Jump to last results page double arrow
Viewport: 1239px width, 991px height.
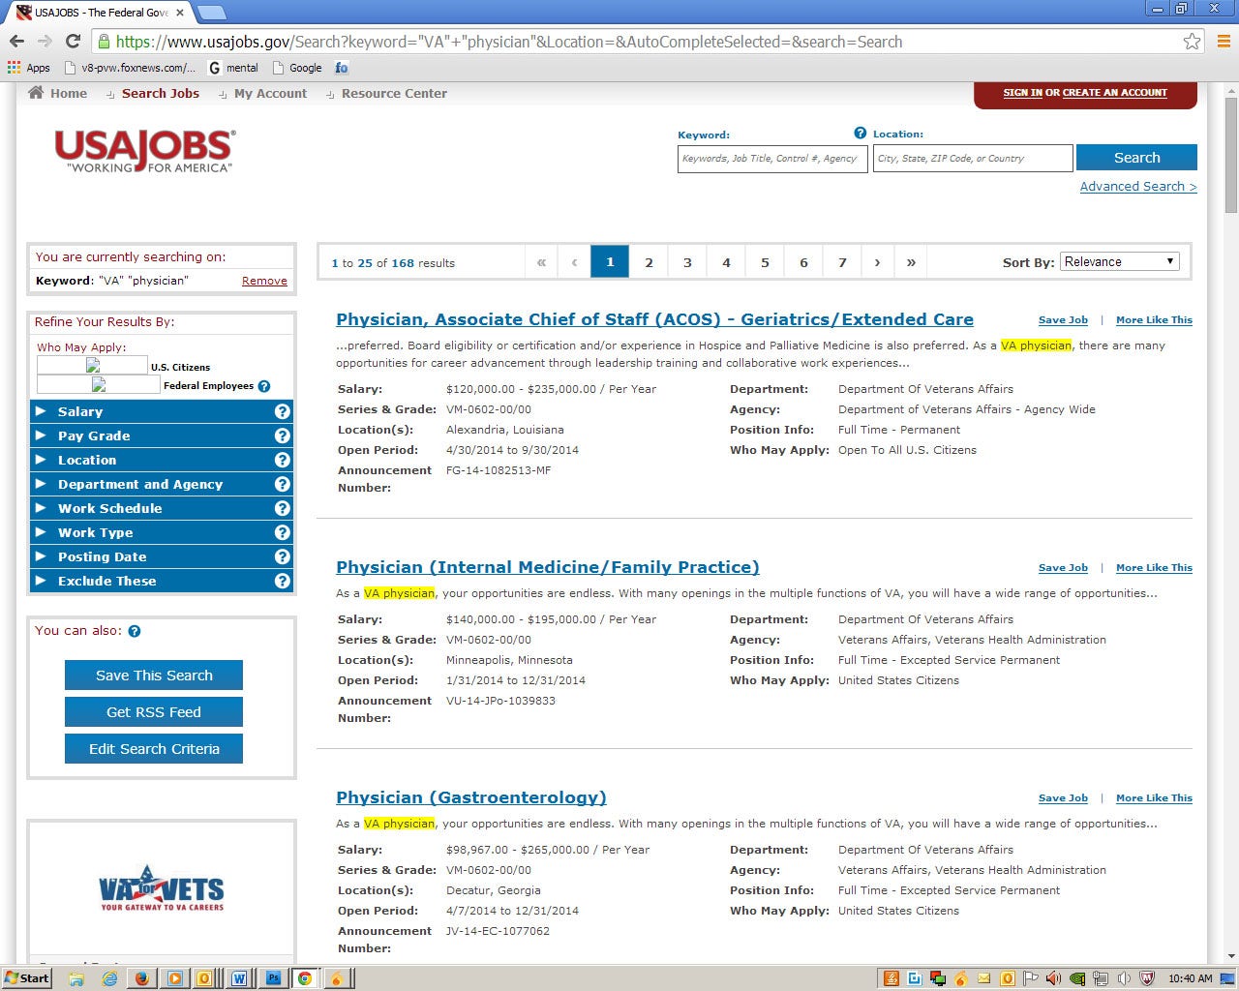(x=911, y=262)
